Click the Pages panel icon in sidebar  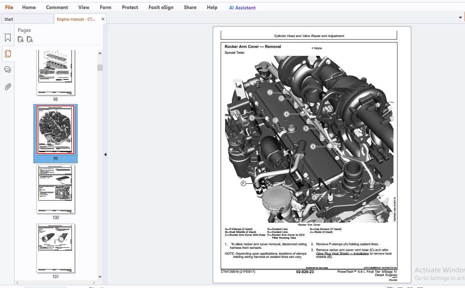pyautogui.click(x=8, y=54)
